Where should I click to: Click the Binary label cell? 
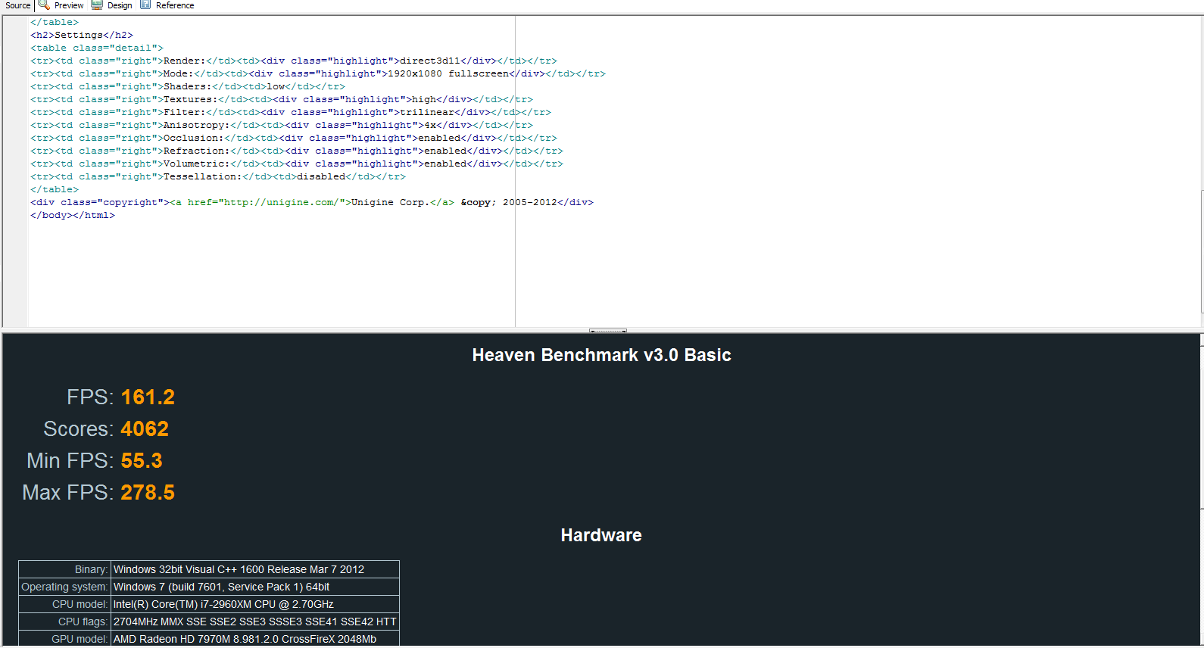[64, 569]
